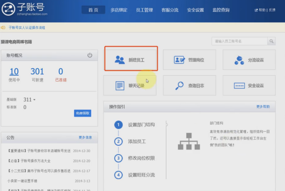Select step 2 circle icon

[118, 142]
